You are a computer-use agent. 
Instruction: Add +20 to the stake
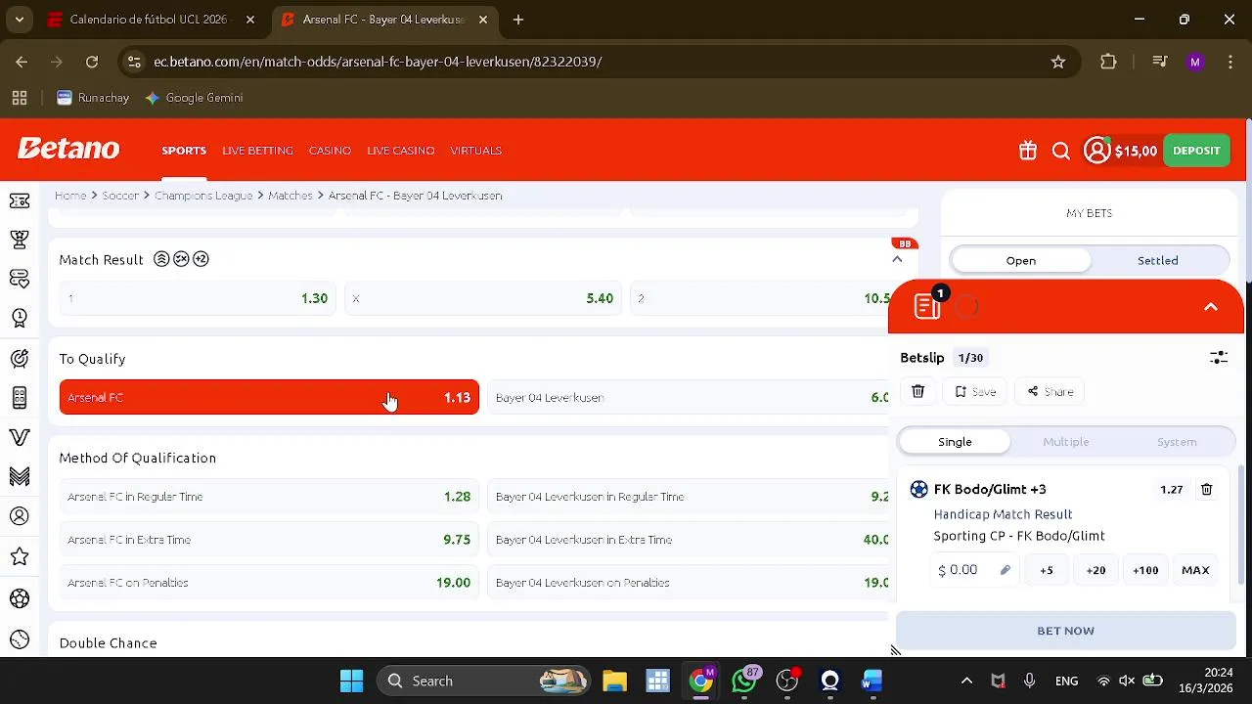coord(1095,570)
